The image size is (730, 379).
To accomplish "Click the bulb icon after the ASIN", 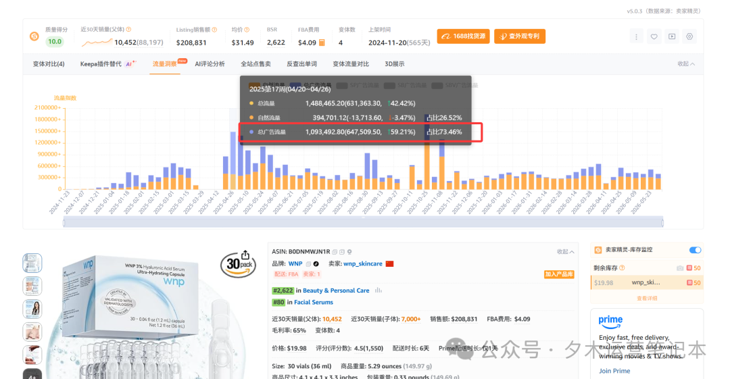I will [x=349, y=252].
